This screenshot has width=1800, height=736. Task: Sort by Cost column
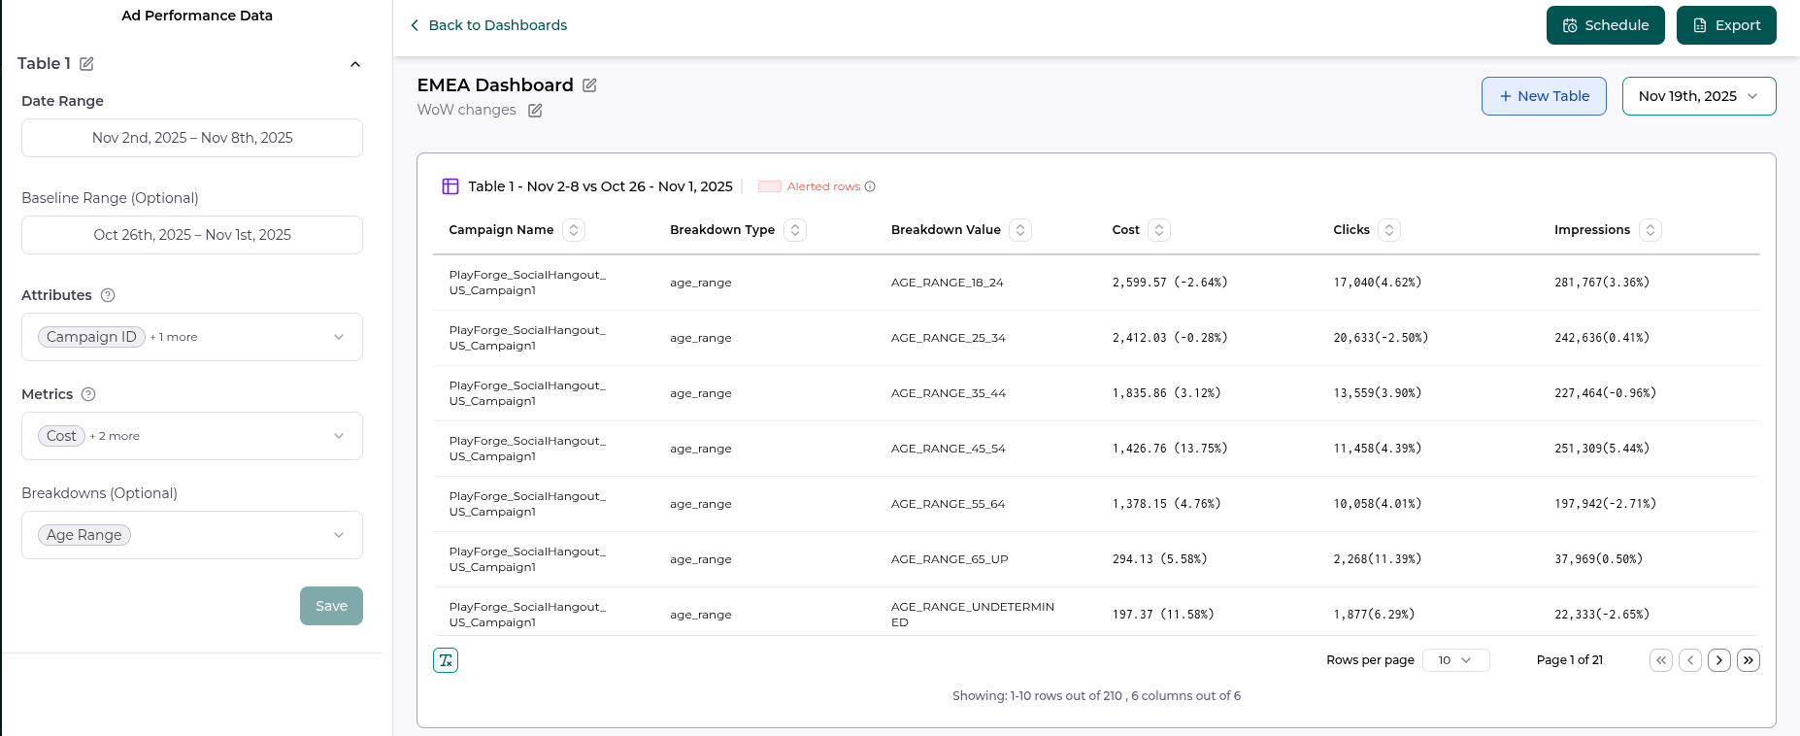coord(1159,230)
